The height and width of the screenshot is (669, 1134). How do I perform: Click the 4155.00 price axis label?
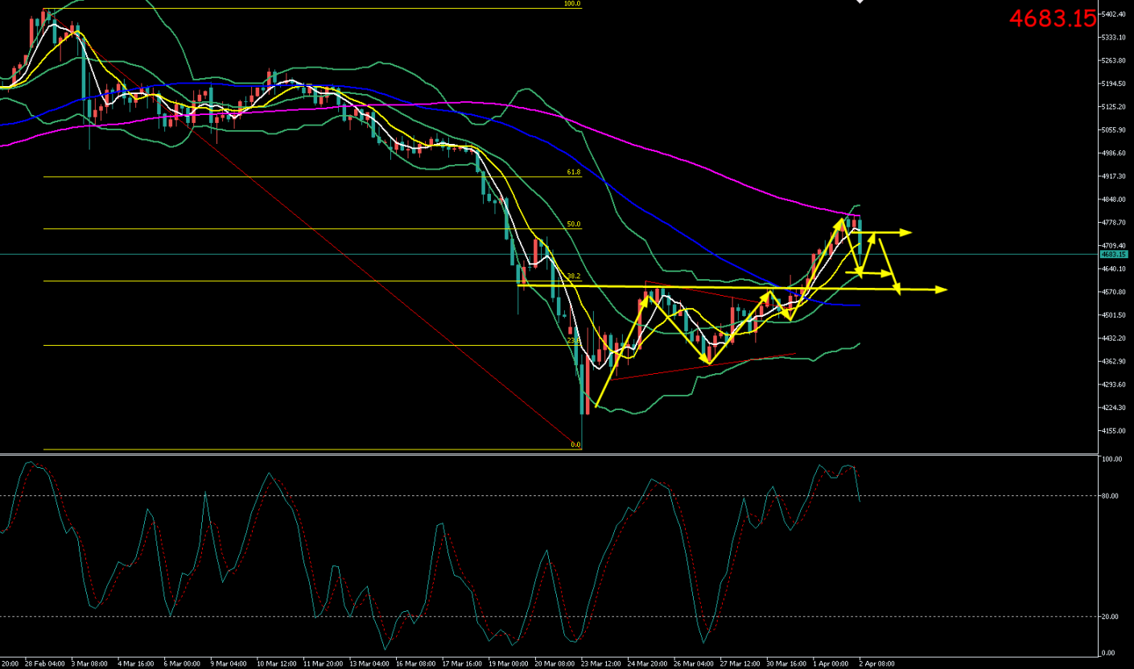pos(1115,431)
